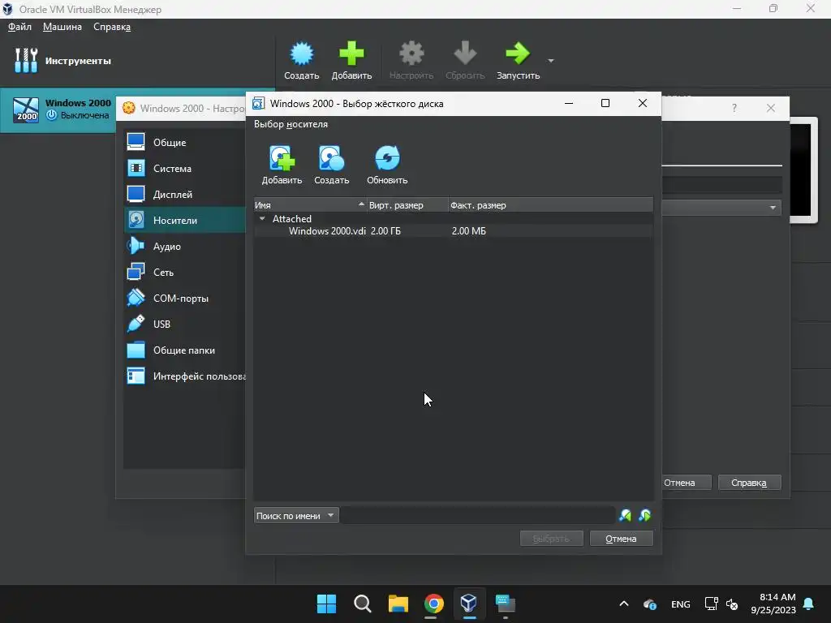Open Аудио settings category
Image resolution: width=831 pixels, height=623 pixels.
[184, 247]
